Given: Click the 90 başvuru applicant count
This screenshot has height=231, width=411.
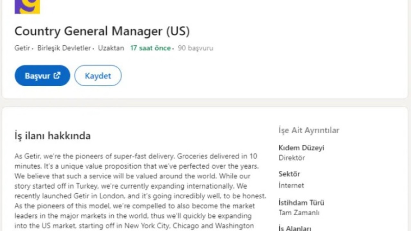Looking at the screenshot, I should click(196, 48).
